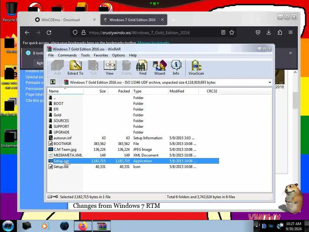This screenshot has height=232, width=309.
Task: Open the Favorites menu
Action: 101,55
